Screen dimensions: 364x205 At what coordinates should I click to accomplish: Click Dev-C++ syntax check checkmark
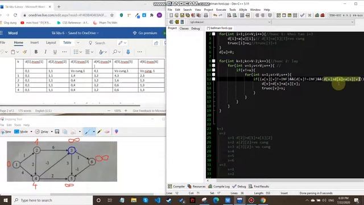(x=302, y=15)
